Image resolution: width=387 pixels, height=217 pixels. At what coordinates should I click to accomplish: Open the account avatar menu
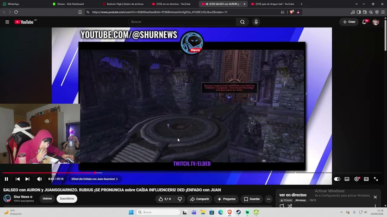(x=376, y=22)
